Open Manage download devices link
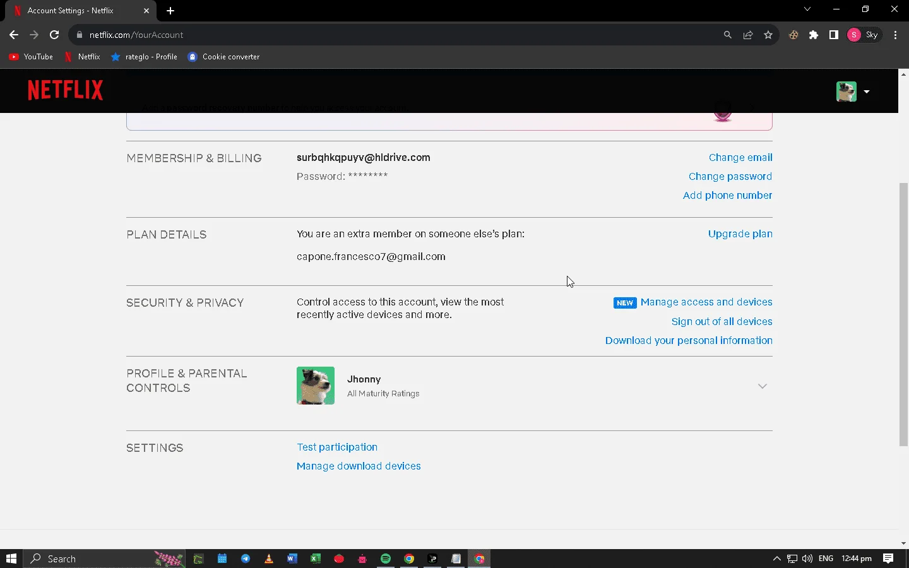This screenshot has width=909, height=568. [359, 466]
